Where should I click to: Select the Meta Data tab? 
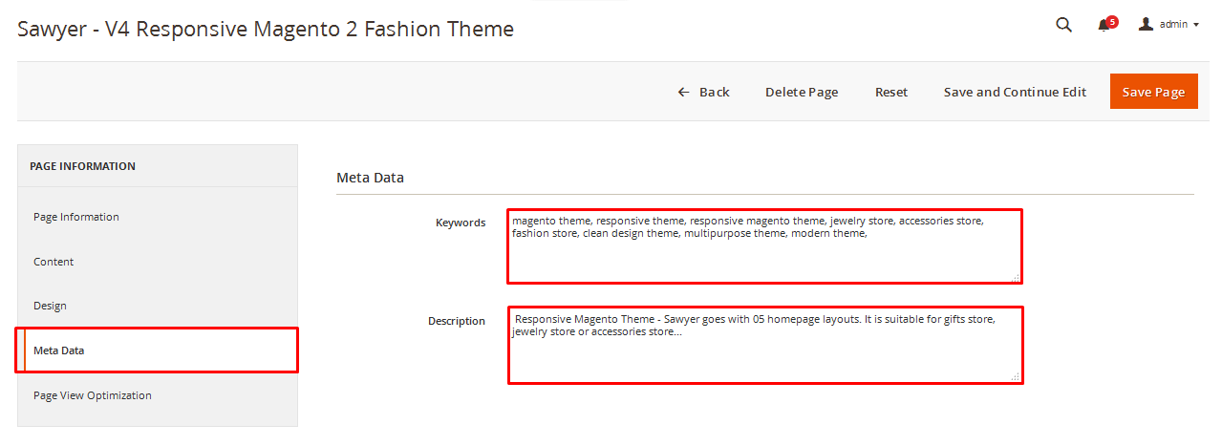(59, 350)
